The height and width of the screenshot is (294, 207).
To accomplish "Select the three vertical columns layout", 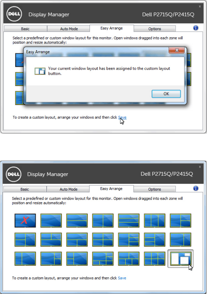I will click(x=155, y=221).
